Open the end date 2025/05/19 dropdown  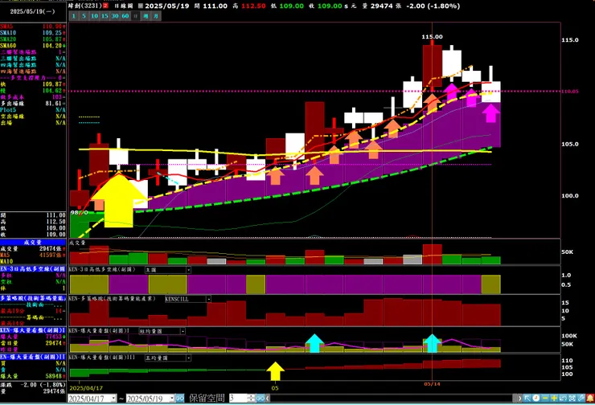click(x=171, y=399)
